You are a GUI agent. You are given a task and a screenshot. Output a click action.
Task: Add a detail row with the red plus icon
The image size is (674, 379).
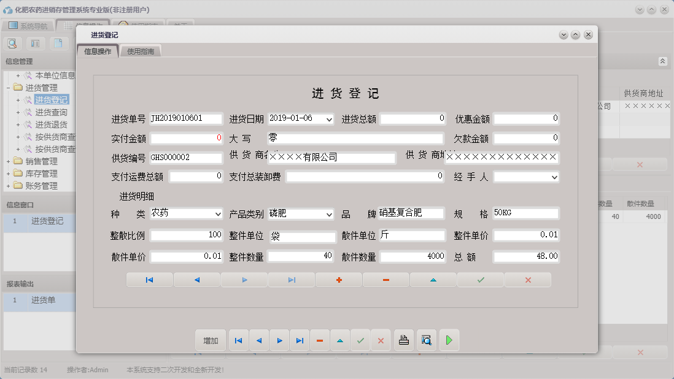(x=338, y=279)
